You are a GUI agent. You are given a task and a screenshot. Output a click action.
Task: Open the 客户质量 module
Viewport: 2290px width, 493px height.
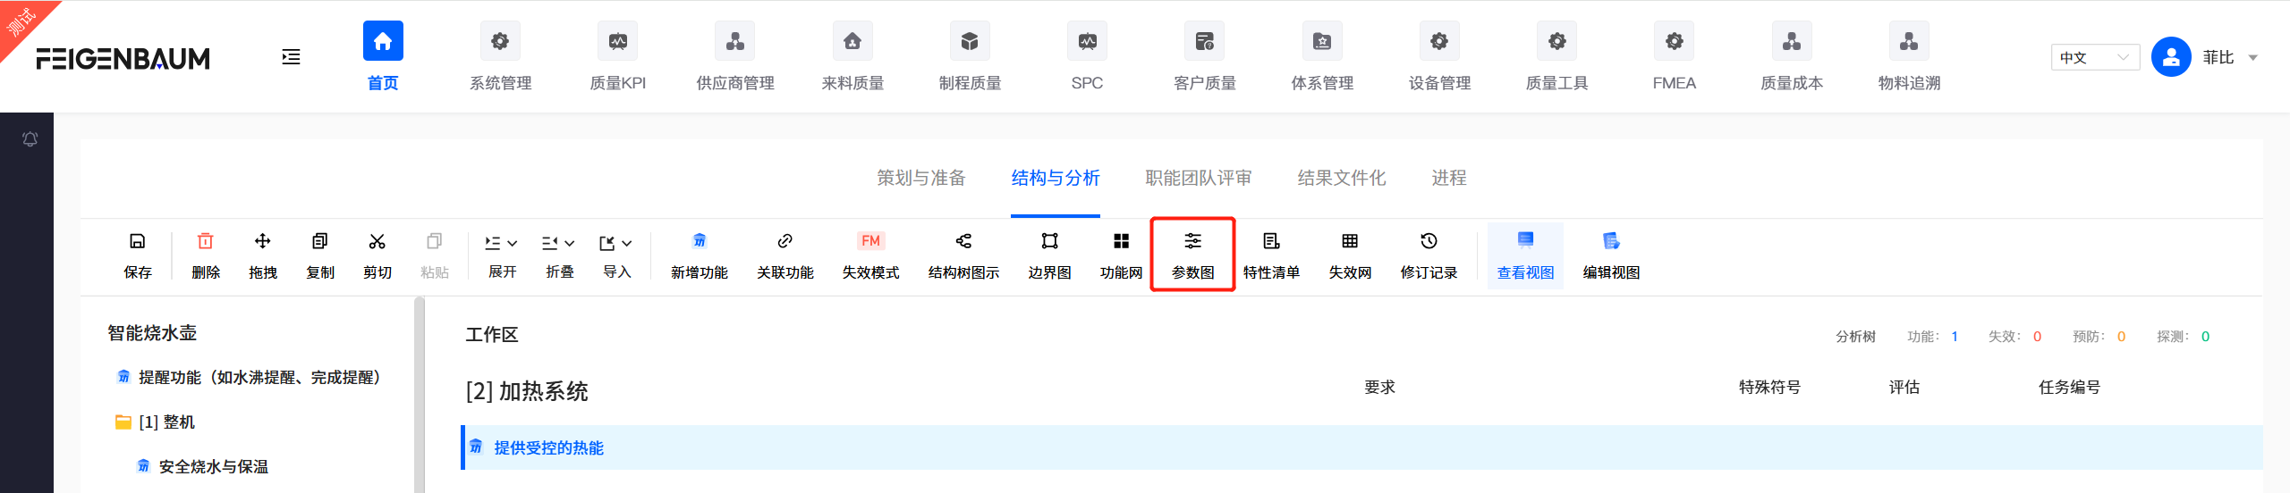click(x=1204, y=57)
